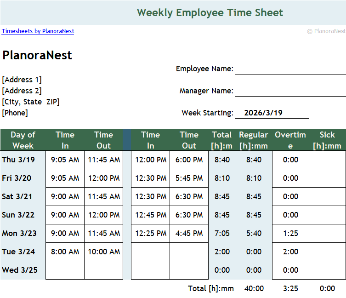The image size is (346, 298).
Task: Click Monday's Total value 7:05
Action: (x=222, y=233)
